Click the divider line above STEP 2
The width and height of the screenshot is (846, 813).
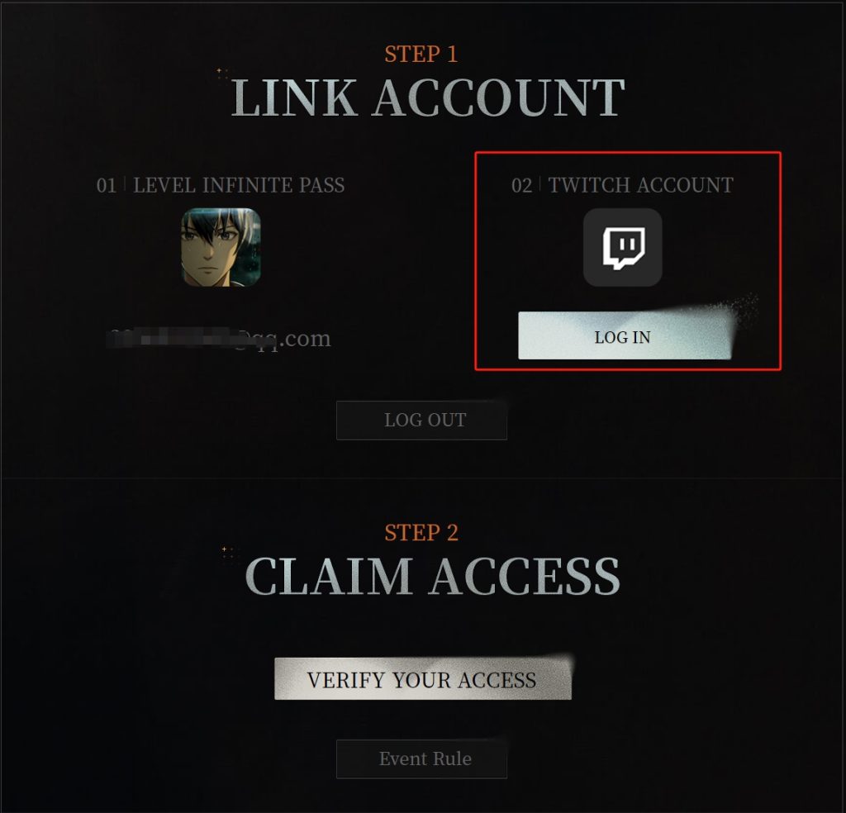423,478
